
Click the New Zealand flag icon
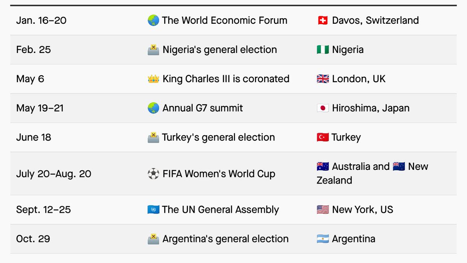coord(399,167)
